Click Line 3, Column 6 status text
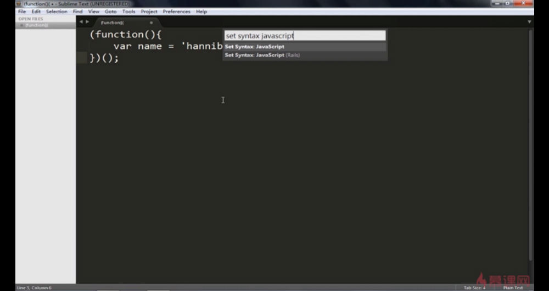 [x=34, y=288]
